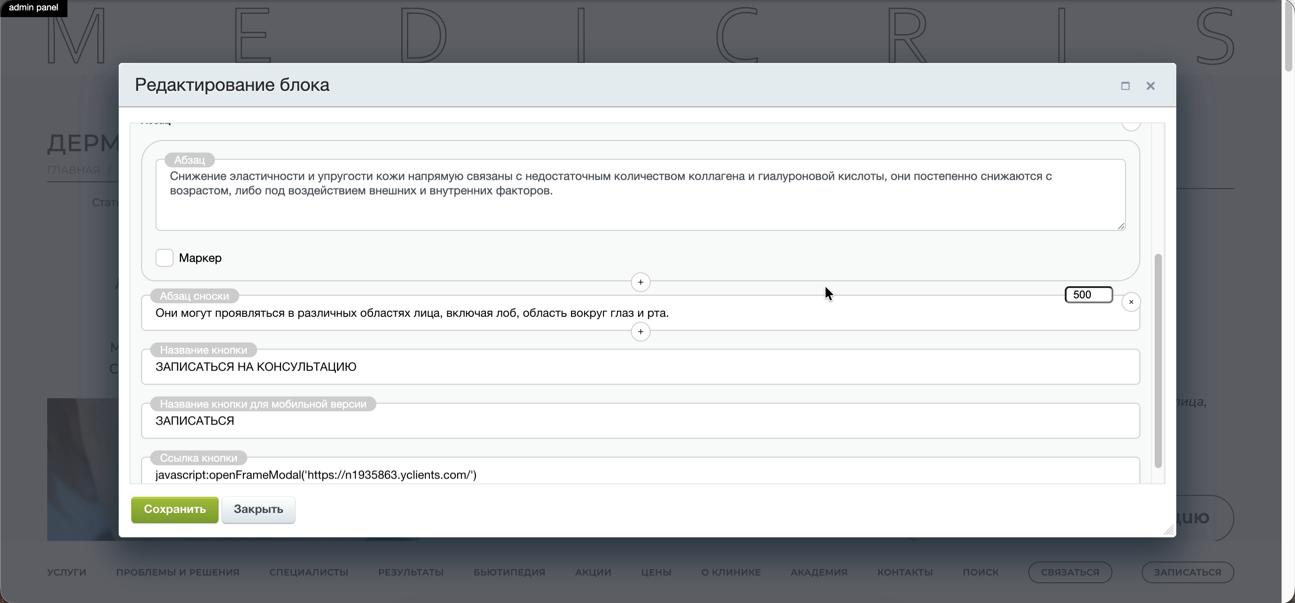
Task: Click the СВЯЗАТЬСЯ button in the footer
Action: [1070, 572]
